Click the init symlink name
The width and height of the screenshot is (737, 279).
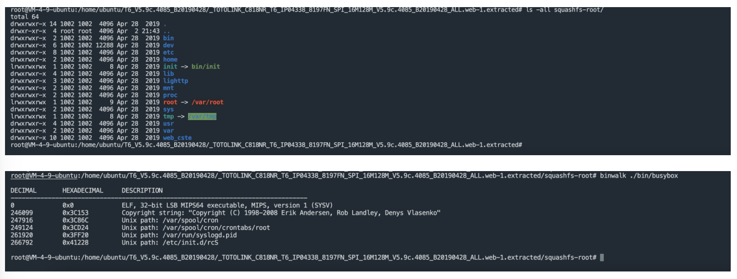tap(170, 67)
